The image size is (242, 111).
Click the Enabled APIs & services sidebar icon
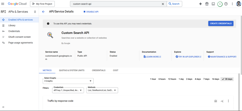[3, 20]
